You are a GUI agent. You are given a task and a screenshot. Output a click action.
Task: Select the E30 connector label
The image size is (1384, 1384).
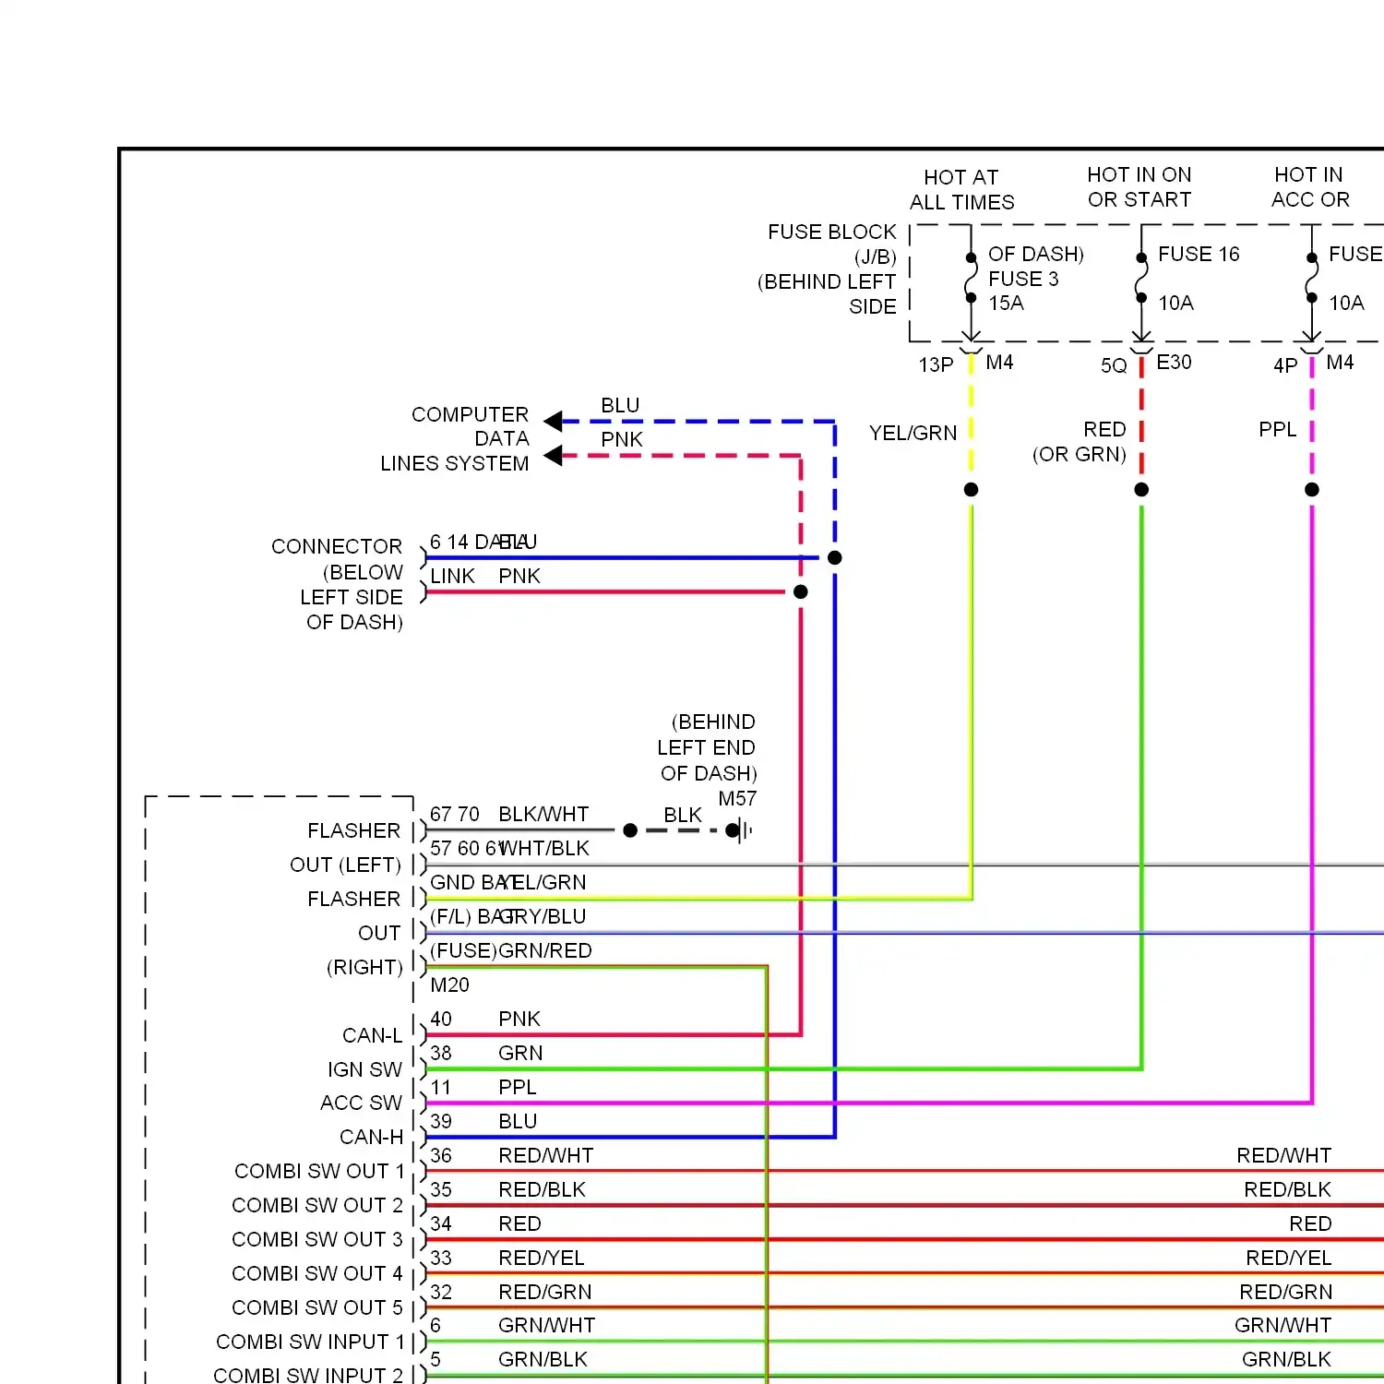(1174, 362)
